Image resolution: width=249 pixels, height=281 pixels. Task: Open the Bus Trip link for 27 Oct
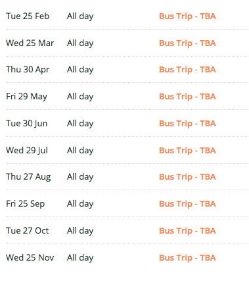187,231
